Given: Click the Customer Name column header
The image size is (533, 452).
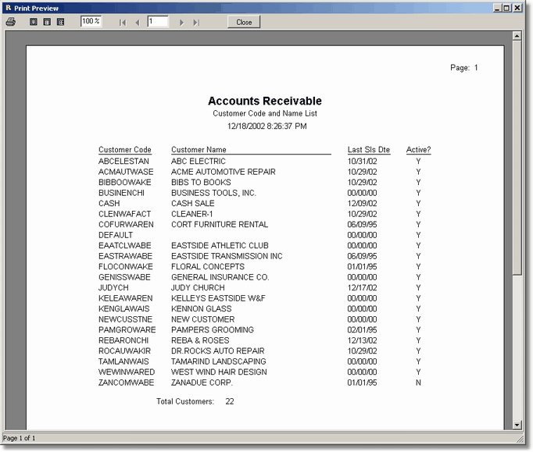Looking at the screenshot, I should point(199,150).
